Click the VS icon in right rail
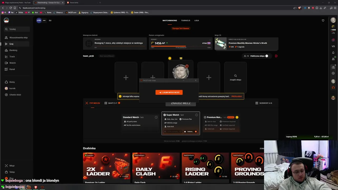The image size is (338, 190). [333, 46]
